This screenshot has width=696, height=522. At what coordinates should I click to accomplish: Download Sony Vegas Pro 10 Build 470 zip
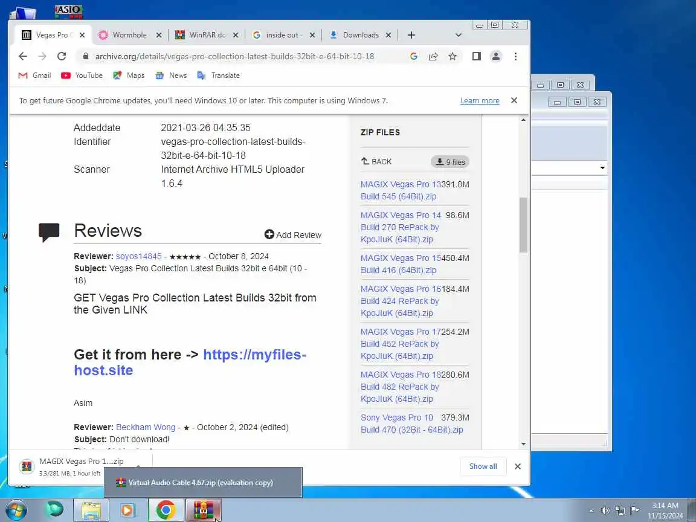[411, 424]
